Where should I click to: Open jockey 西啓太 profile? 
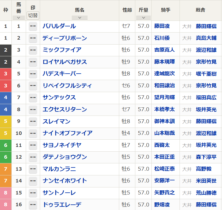[x=162, y=145]
